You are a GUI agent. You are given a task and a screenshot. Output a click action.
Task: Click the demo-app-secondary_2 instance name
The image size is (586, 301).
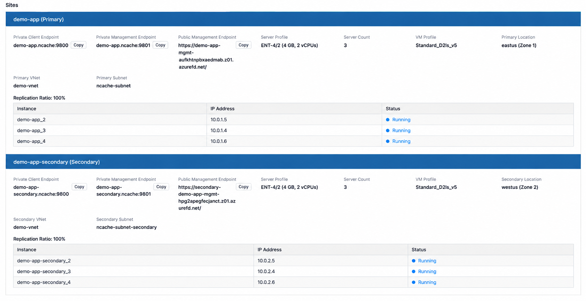(x=44, y=261)
